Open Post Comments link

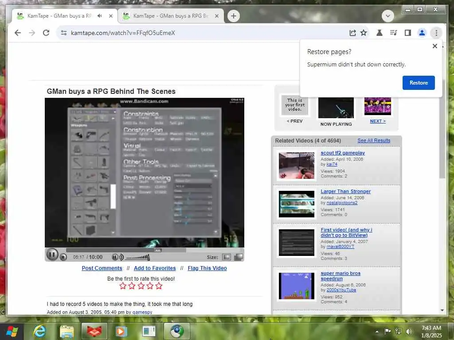[x=102, y=268]
